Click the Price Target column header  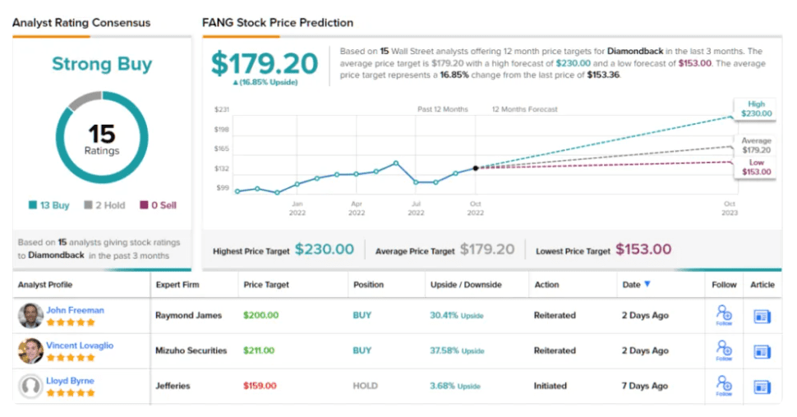click(x=266, y=285)
